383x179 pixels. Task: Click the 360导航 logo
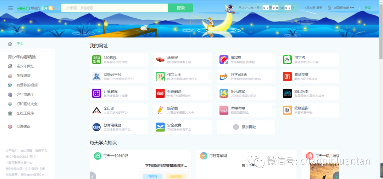tap(28, 8)
